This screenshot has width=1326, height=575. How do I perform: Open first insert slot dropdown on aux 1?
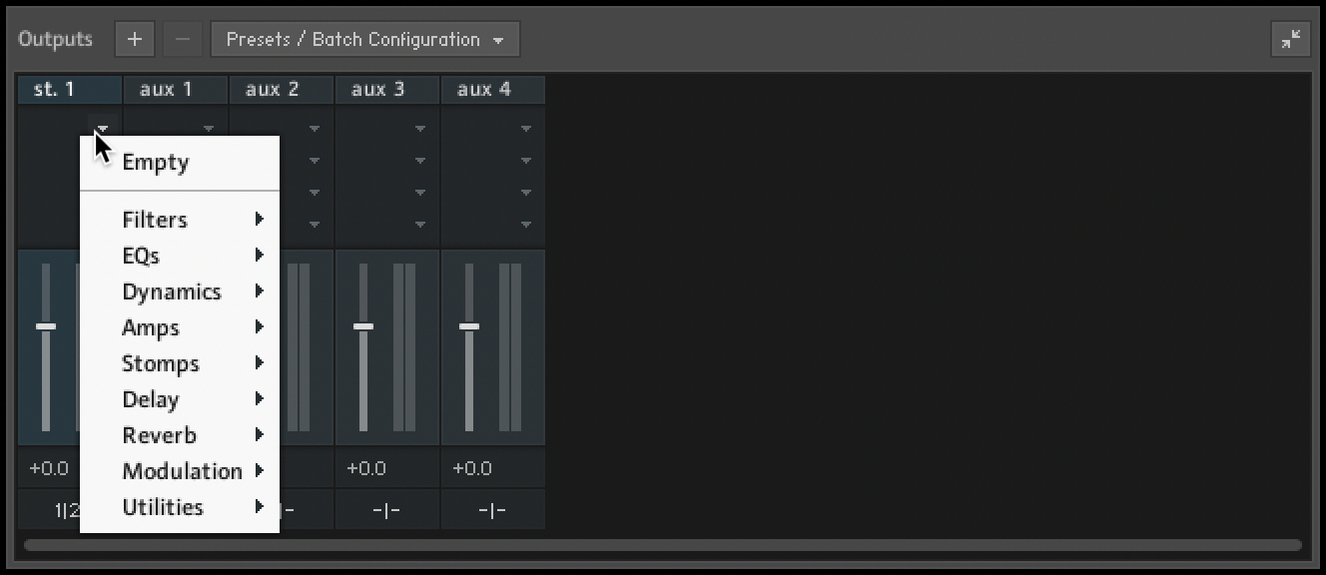coord(209,129)
